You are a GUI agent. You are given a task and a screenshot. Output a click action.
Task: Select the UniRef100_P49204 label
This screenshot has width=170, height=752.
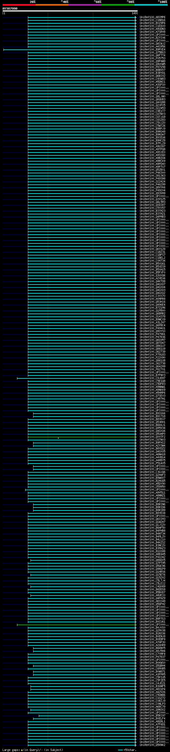click(152, 190)
